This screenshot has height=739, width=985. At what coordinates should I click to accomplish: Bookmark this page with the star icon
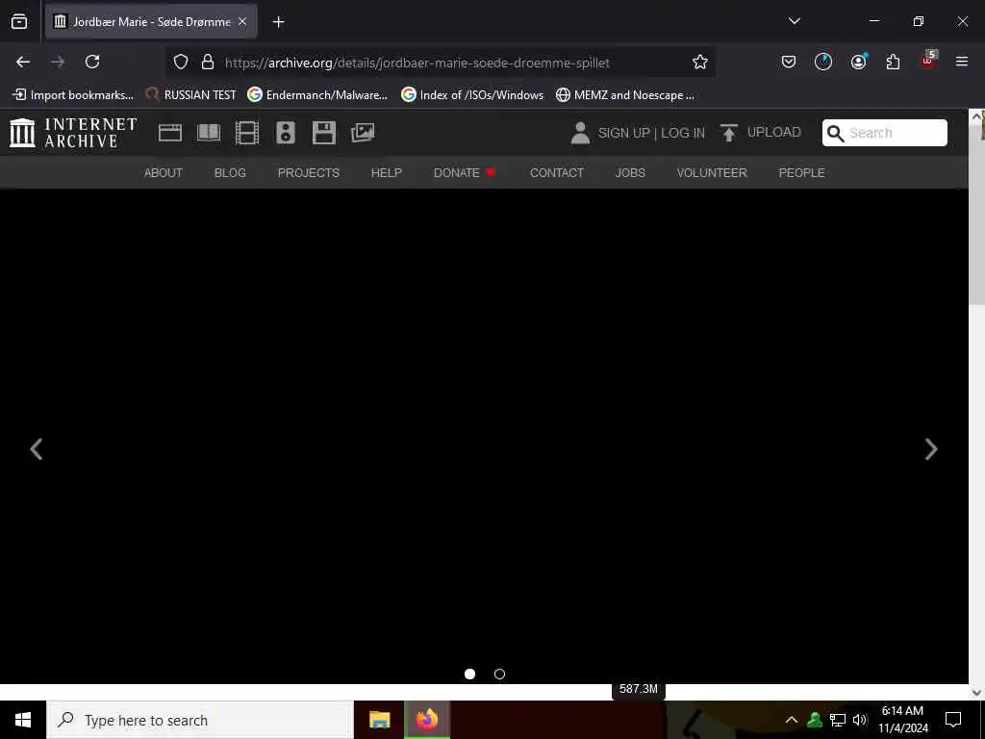tap(700, 62)
